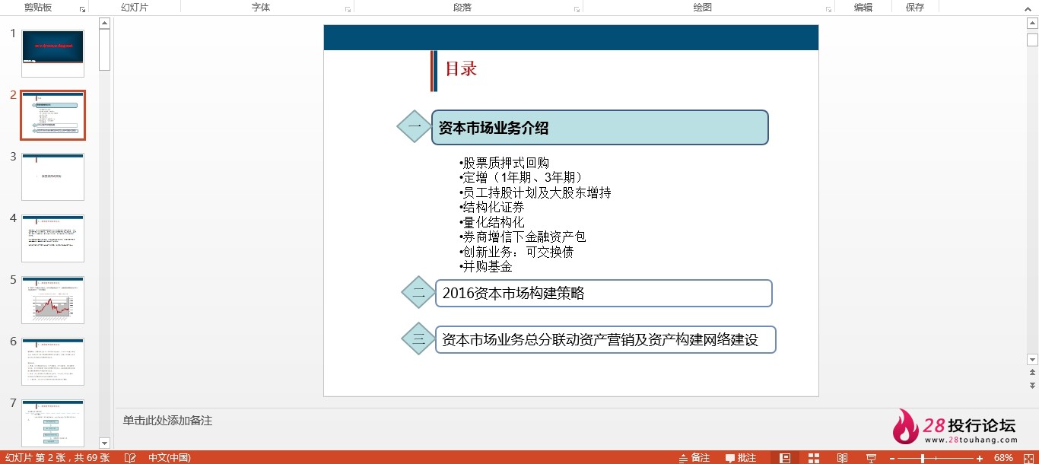Open 剪贴板 group dialog launcher
Image resolution: width=1039 pixels, height=464 pixels.
click(82, 9)
